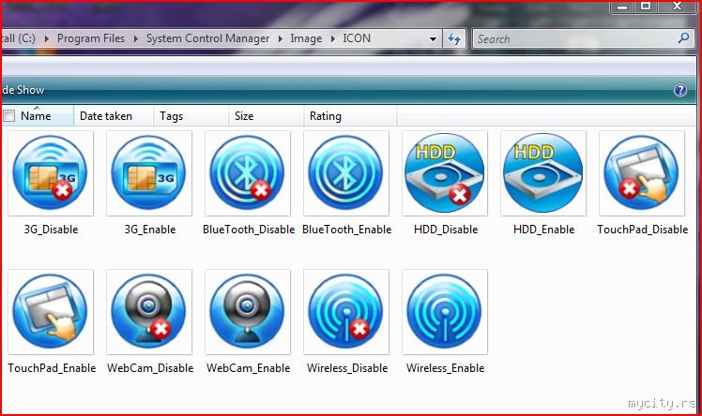Go to Program Files in breadcrumb
Screen dimensions: 702x416
pyautogui.click(x=91, y=38)
